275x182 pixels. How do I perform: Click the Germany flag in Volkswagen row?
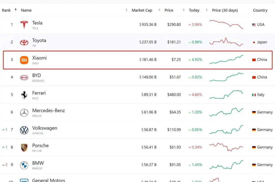[x=254, y=130]
